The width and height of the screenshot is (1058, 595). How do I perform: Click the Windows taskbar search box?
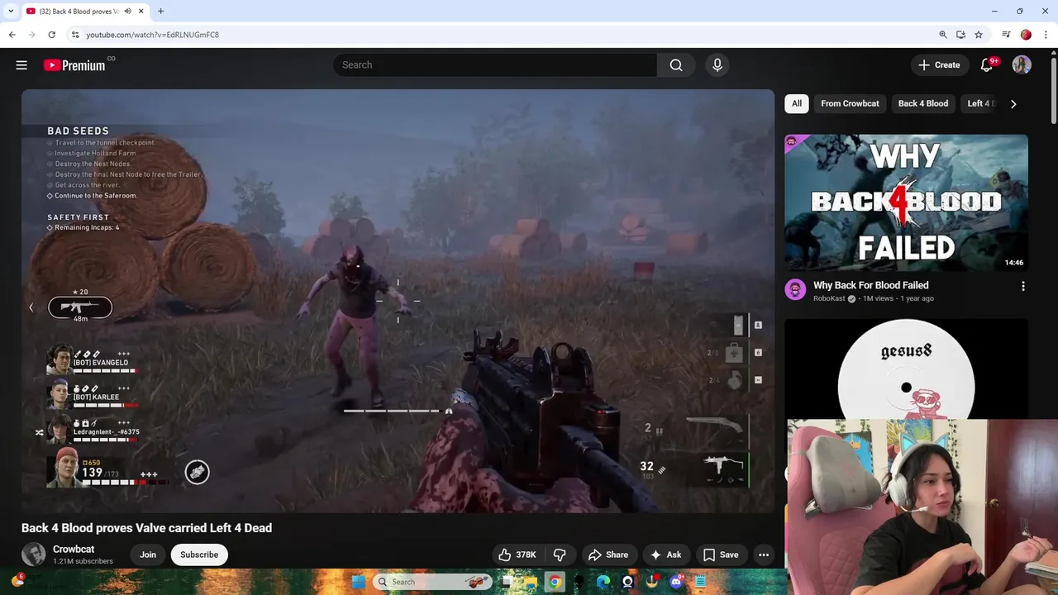point(431,582)
